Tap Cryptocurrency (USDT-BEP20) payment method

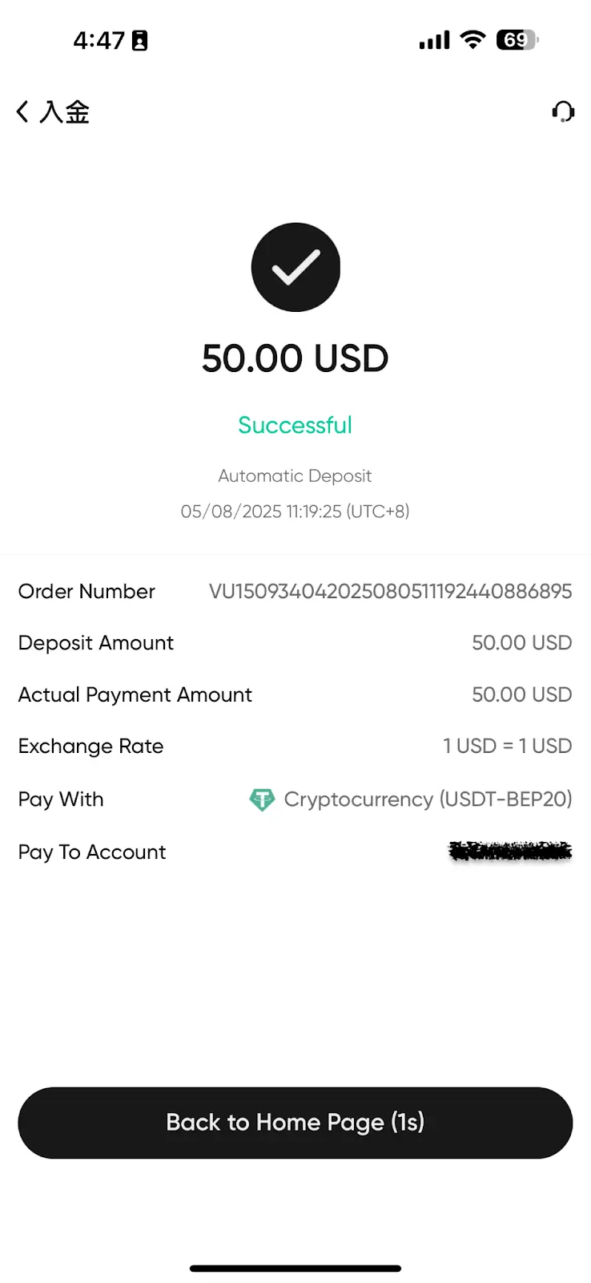pyautogui.click(x=428, y=799)
